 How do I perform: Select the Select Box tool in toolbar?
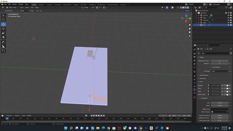[x=3, y=15]
